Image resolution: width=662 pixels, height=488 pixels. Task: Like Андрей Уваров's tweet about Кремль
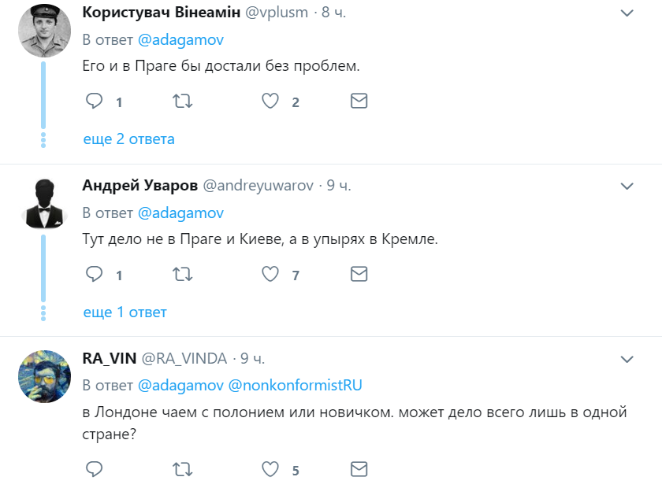click(x=270, y=275)
